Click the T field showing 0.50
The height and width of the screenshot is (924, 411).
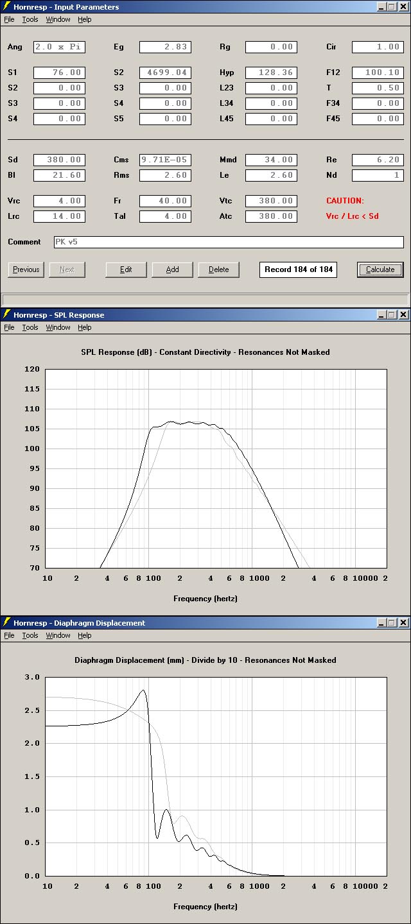coord(378,88)
